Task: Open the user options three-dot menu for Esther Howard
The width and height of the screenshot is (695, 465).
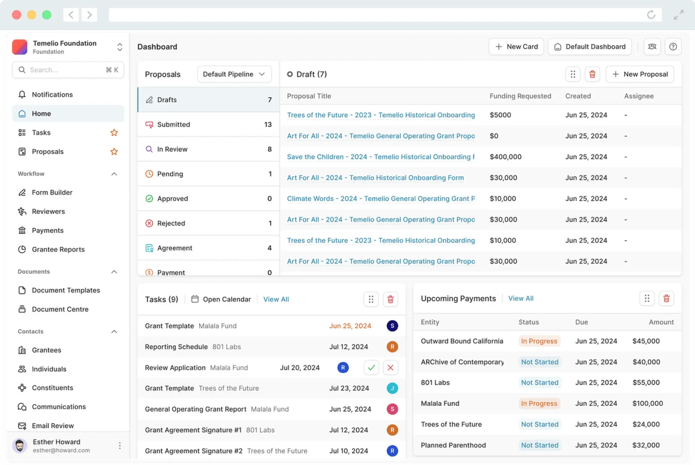Action: pos(120,446)
